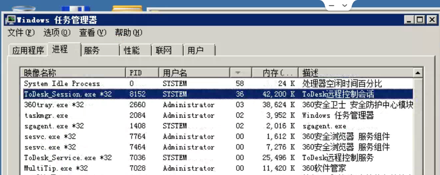Switch to the 服务 tab

(x=100, y=51)
